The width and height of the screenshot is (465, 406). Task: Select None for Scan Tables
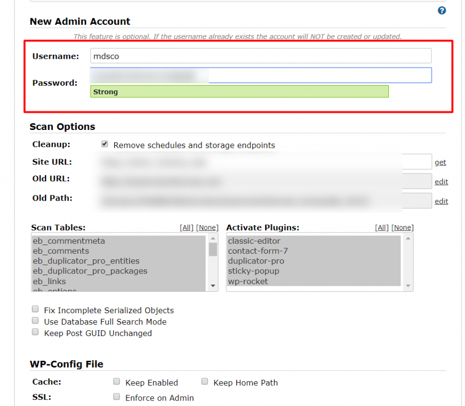[x=207, y=227]
